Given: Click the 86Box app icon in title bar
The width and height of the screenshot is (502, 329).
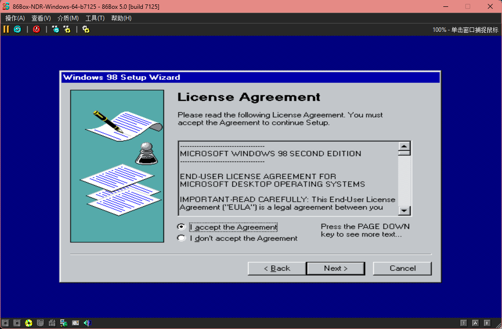Looking at the screenshot, I should [6, 6].
